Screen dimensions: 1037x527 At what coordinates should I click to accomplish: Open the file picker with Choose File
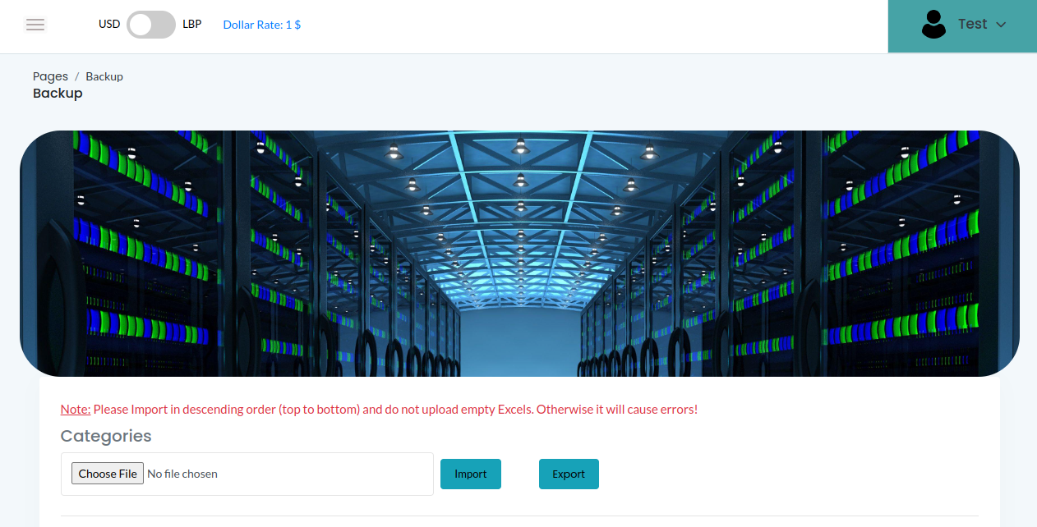point(107,473)
